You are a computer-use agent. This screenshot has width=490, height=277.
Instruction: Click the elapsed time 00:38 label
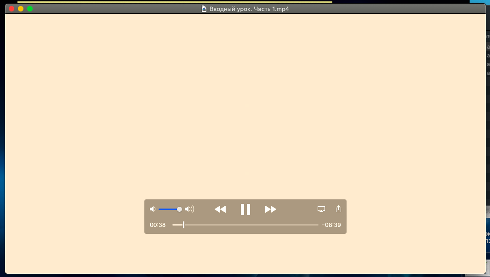click(x=158, y=225)
